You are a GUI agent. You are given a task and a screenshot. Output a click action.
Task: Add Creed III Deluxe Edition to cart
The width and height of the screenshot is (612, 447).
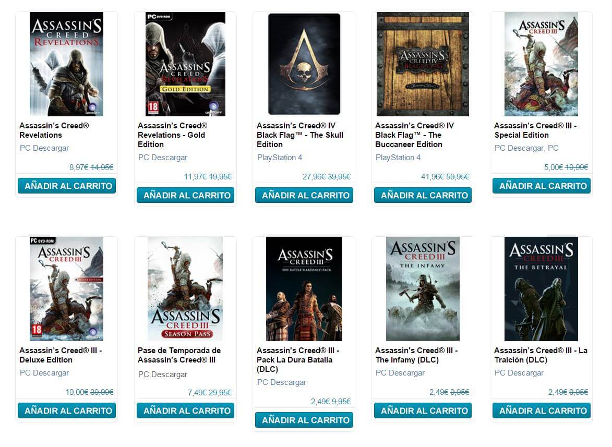(67, 410)
